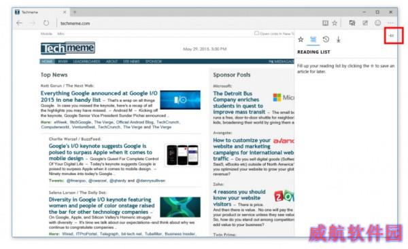Pin the hub pane open
This screenshot has width=408, height=249.
[x=392, y=35]
